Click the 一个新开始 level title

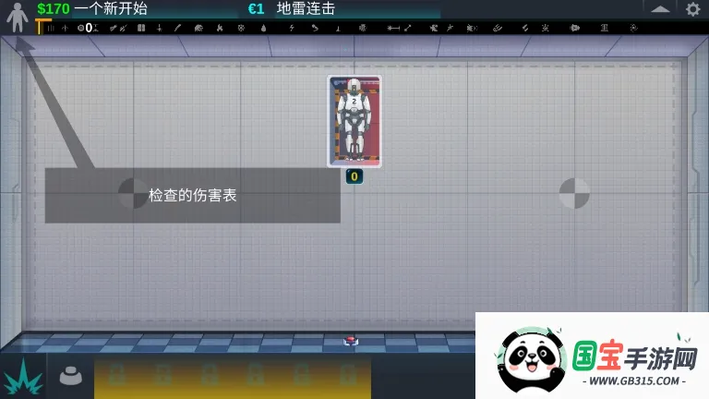tap(111, 8)
